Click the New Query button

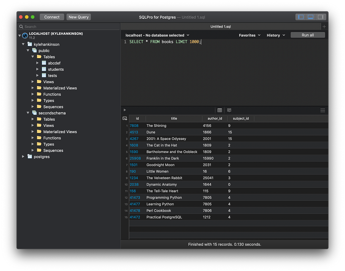78,17
